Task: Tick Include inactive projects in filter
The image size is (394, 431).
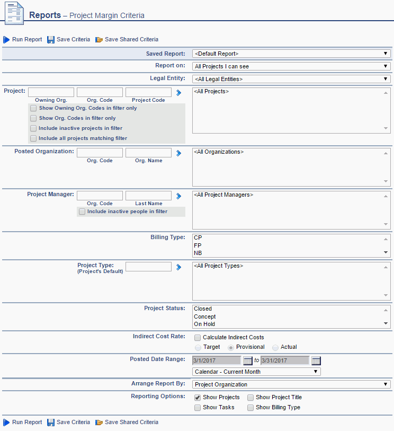Action: click(33, 128)
